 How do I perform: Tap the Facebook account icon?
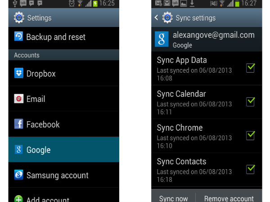(18, 124)
